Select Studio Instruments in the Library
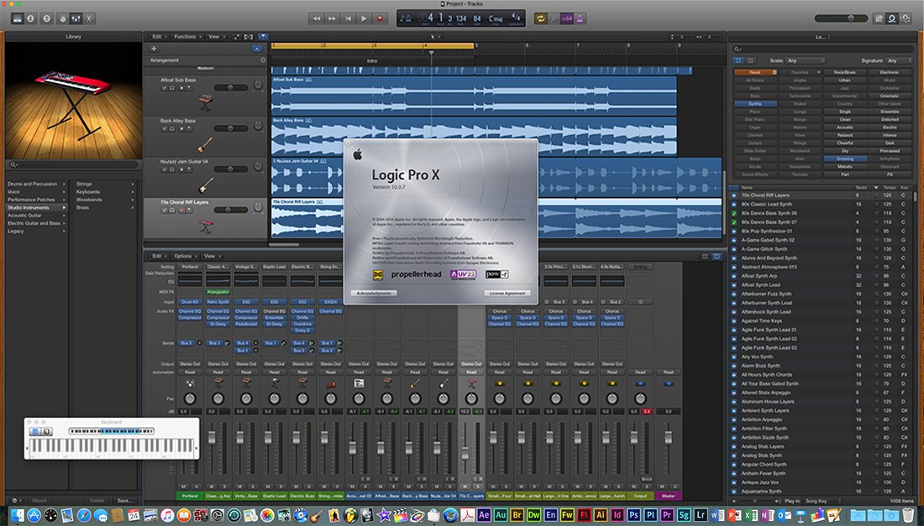This screenshot has width=924, height=526. coord(36,208)
